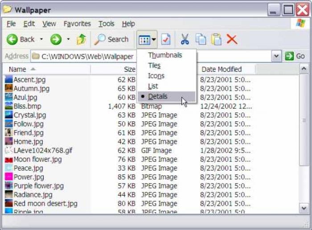This screenshot has height=230, width=312.
Task: Select the Bliss.bmp file icon
Action: click(x=8, y=106)
